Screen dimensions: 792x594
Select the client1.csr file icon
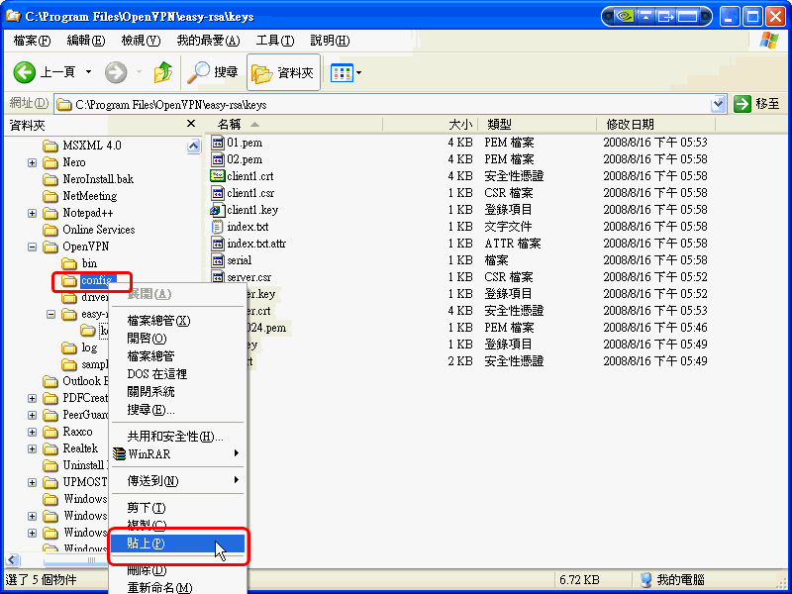(218, 193)
